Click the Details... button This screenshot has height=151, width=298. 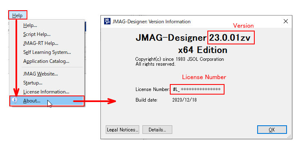157,129
